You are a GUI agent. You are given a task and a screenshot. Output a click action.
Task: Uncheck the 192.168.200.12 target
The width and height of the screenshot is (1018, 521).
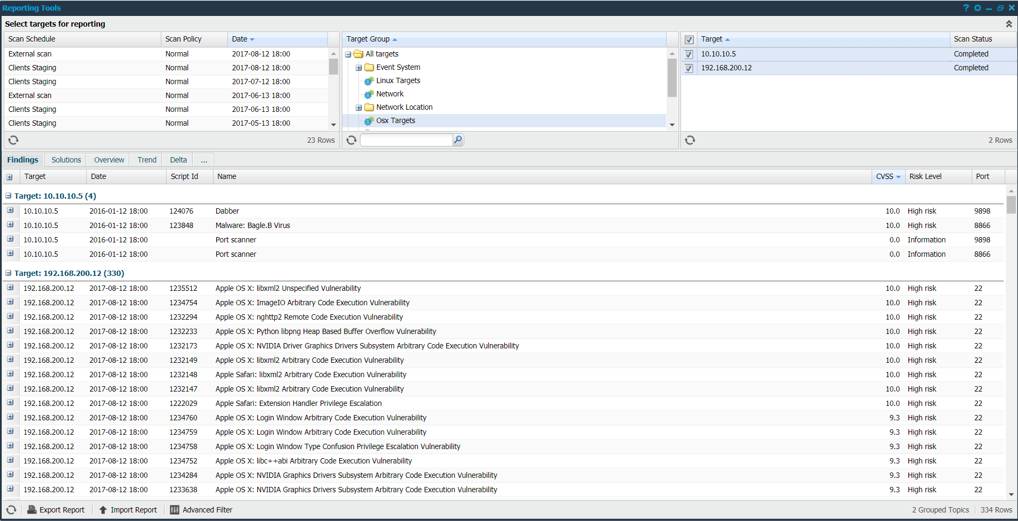(x=688, y=68)
